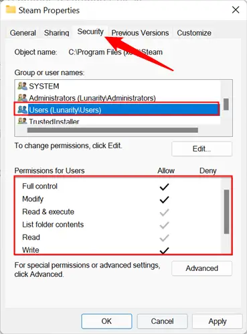Switch to the General tab

pyautogui.click(x=23, y=33)
